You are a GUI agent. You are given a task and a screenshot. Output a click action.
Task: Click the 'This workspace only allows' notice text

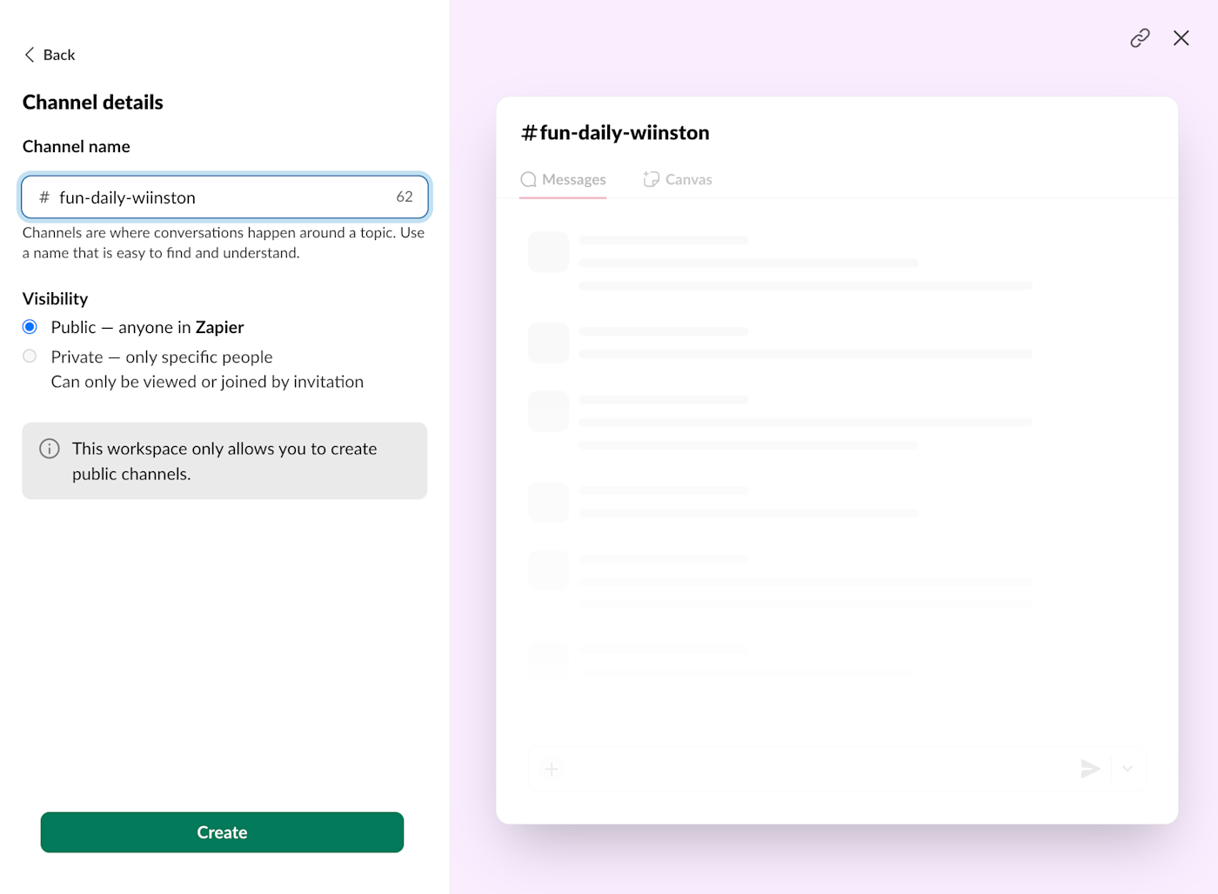tap(224, 461)
